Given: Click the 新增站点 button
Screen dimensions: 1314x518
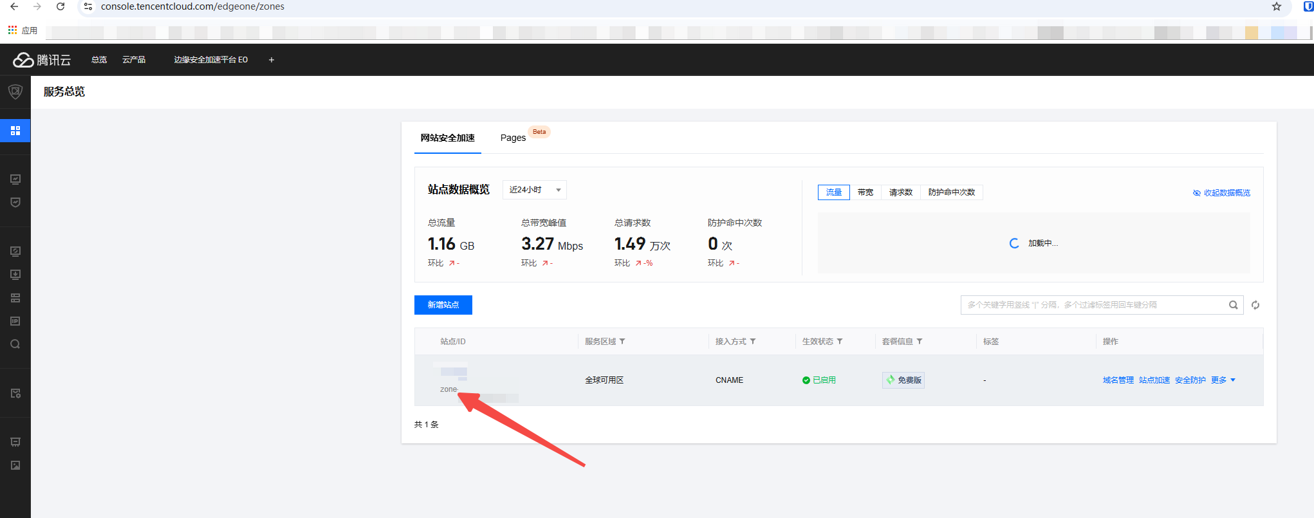Looking at the screenshot, I should coord(443,305).
